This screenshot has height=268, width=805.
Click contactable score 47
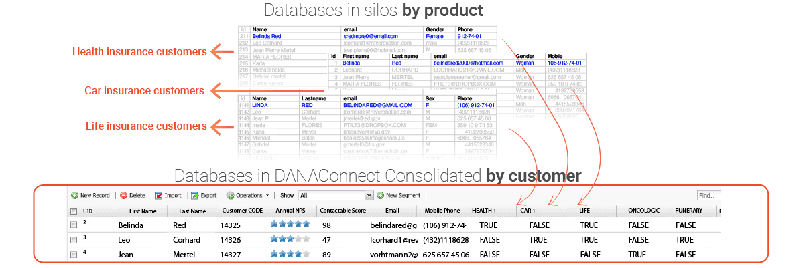(x=326, y=241)
